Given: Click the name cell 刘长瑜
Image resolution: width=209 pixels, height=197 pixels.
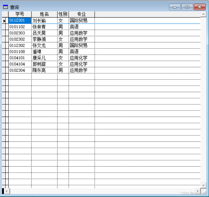Looking at the screenshot, I should (44, 20).
